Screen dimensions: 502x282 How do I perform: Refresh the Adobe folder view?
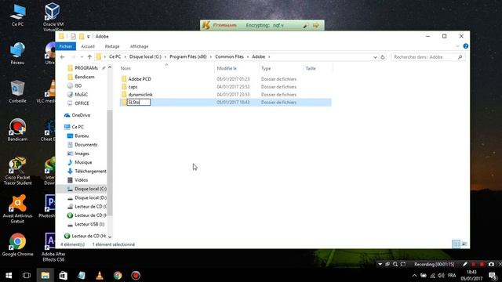[x=383, y=57]
